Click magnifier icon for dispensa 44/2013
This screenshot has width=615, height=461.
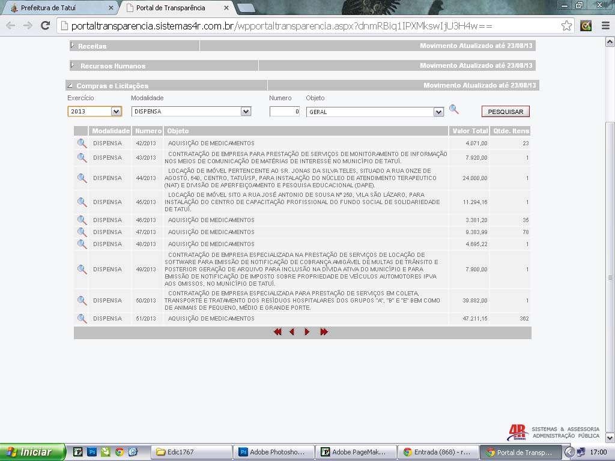[x=82, y=178]
